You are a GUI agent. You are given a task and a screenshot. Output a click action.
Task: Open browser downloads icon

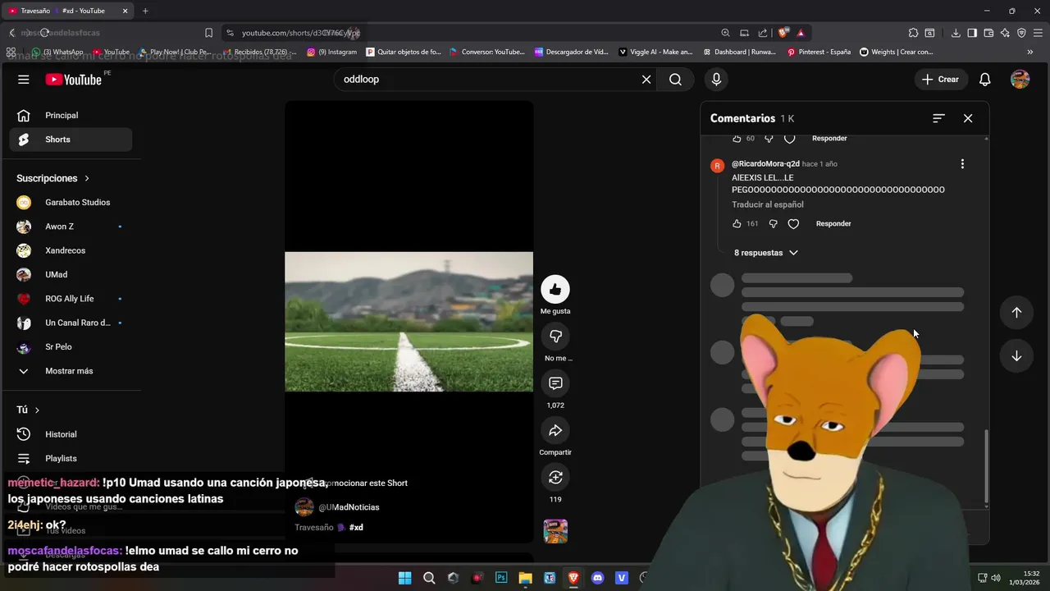click(956, 33)
